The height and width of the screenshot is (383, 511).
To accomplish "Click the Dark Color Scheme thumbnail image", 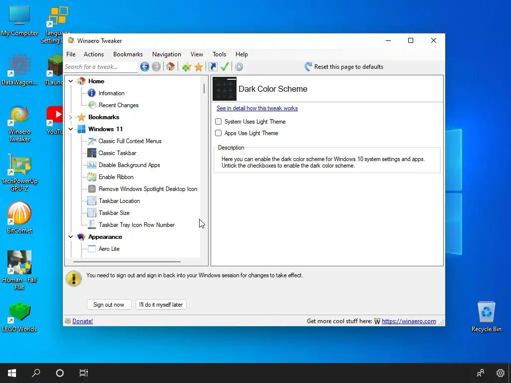I will pos(225,89).
